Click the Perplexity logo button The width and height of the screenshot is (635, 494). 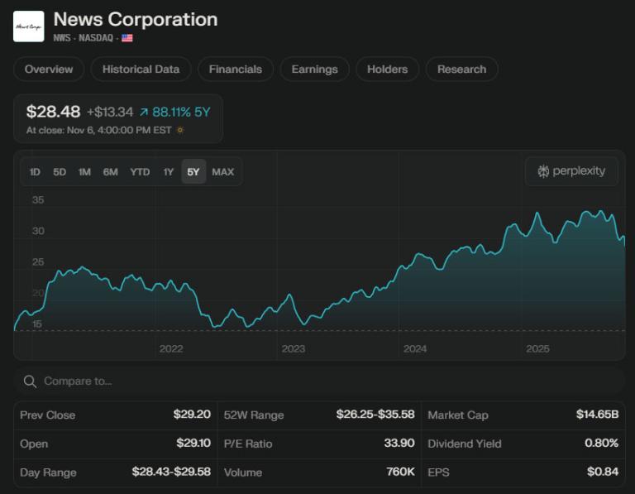571,171
